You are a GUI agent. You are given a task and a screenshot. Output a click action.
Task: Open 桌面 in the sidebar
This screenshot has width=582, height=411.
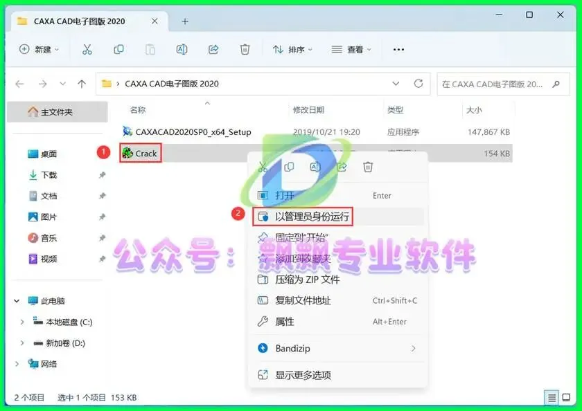[x=48, y=154]
